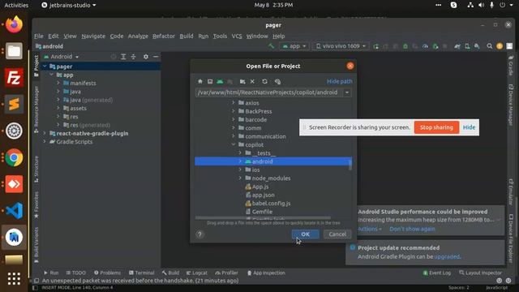Image resolution: width=519 pixels, height=292 pixels.
Task: Open the Build menu
Action: coord(187,36)
